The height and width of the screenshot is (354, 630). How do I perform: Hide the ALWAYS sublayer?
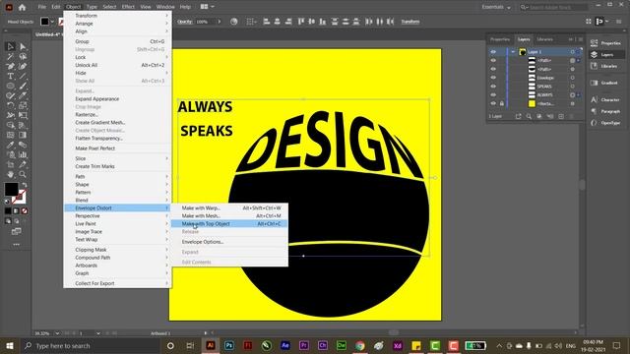(x=493, y=95)
